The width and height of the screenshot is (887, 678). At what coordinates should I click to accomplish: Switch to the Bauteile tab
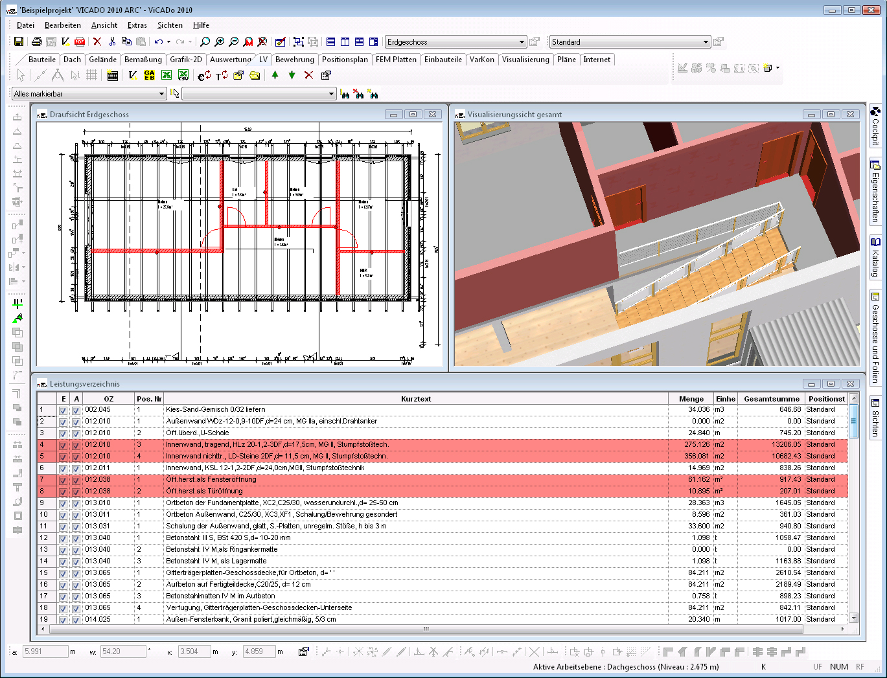tap(42, 60)
